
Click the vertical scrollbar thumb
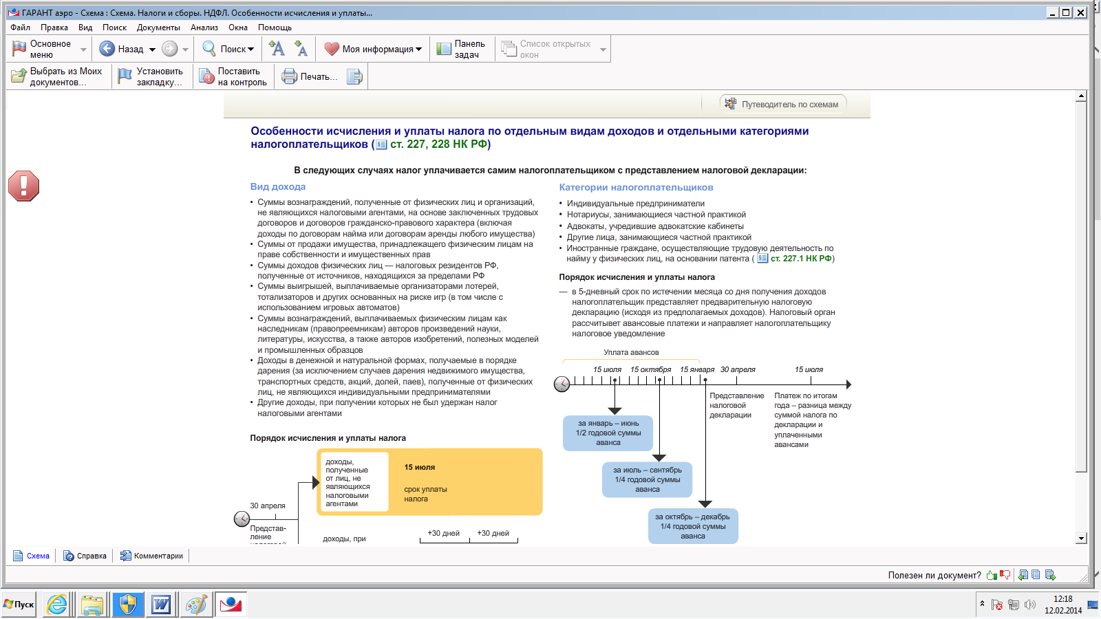1082,287
